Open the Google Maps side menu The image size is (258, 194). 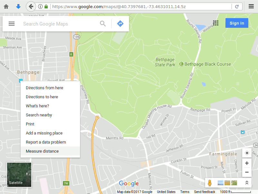12,24
